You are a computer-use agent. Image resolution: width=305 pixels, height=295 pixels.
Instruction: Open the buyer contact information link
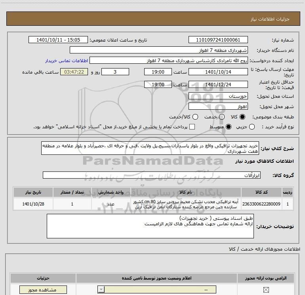click(67, 61)
